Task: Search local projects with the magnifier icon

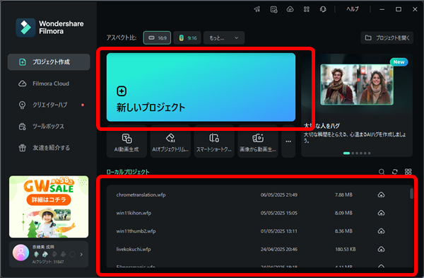Action: point(382,172)
